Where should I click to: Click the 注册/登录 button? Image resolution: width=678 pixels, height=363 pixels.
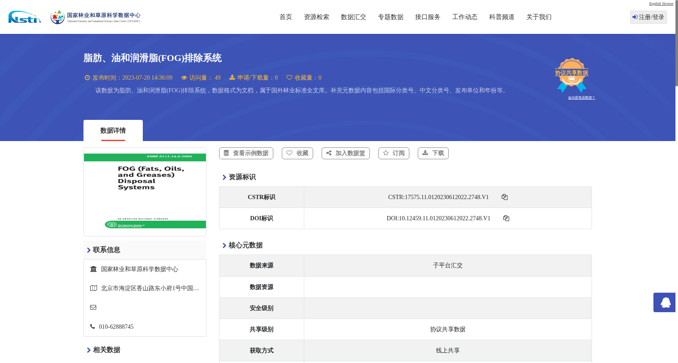pos(648,17)
